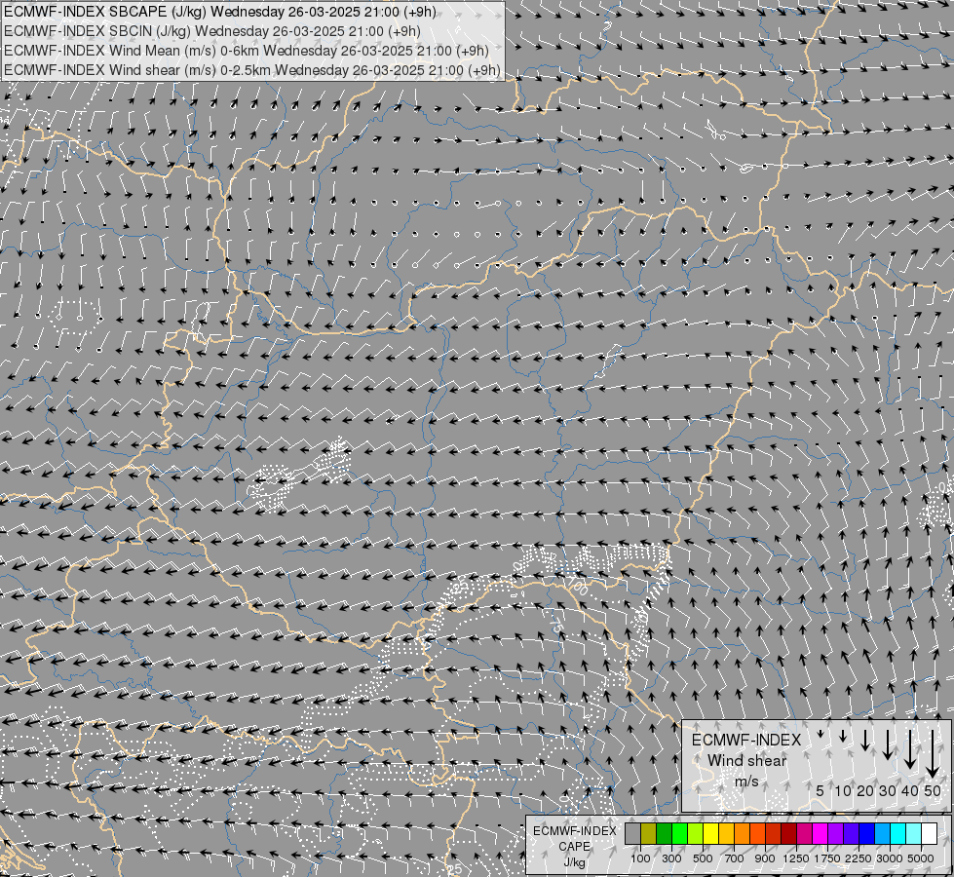The height and width of the screenshot is (877, 954).
Task: Click the '300' CAPE legend value
Action: tap(671, 858)
